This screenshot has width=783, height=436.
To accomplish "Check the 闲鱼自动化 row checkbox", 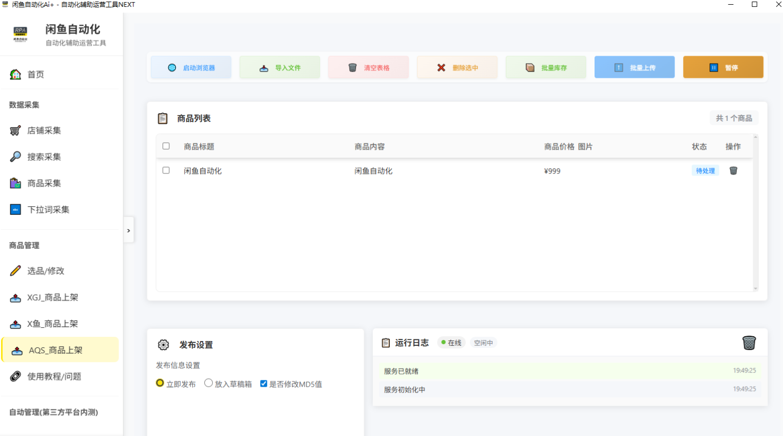I will click(166, 170).
